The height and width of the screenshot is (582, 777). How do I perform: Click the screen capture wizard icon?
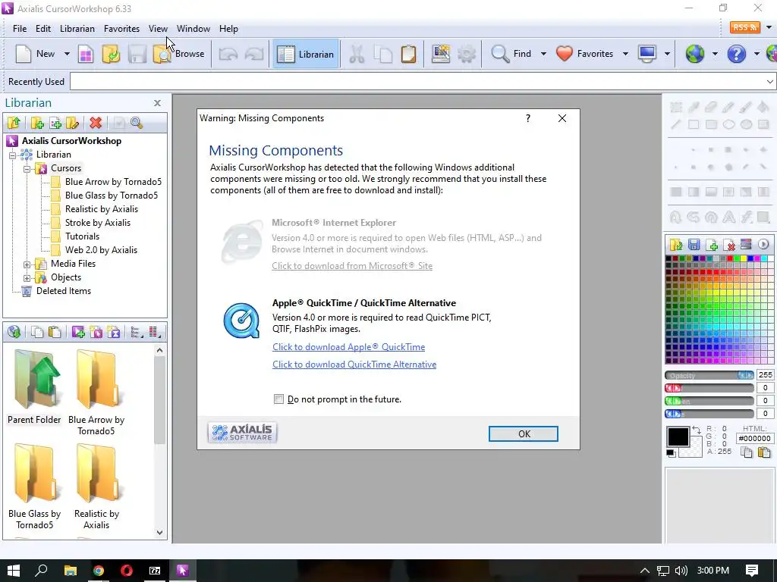pos(441,54)
